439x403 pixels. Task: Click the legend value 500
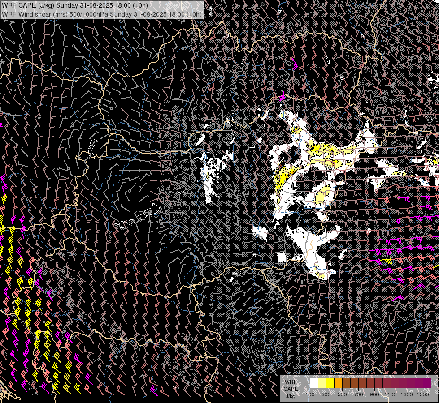coord(342,394)
